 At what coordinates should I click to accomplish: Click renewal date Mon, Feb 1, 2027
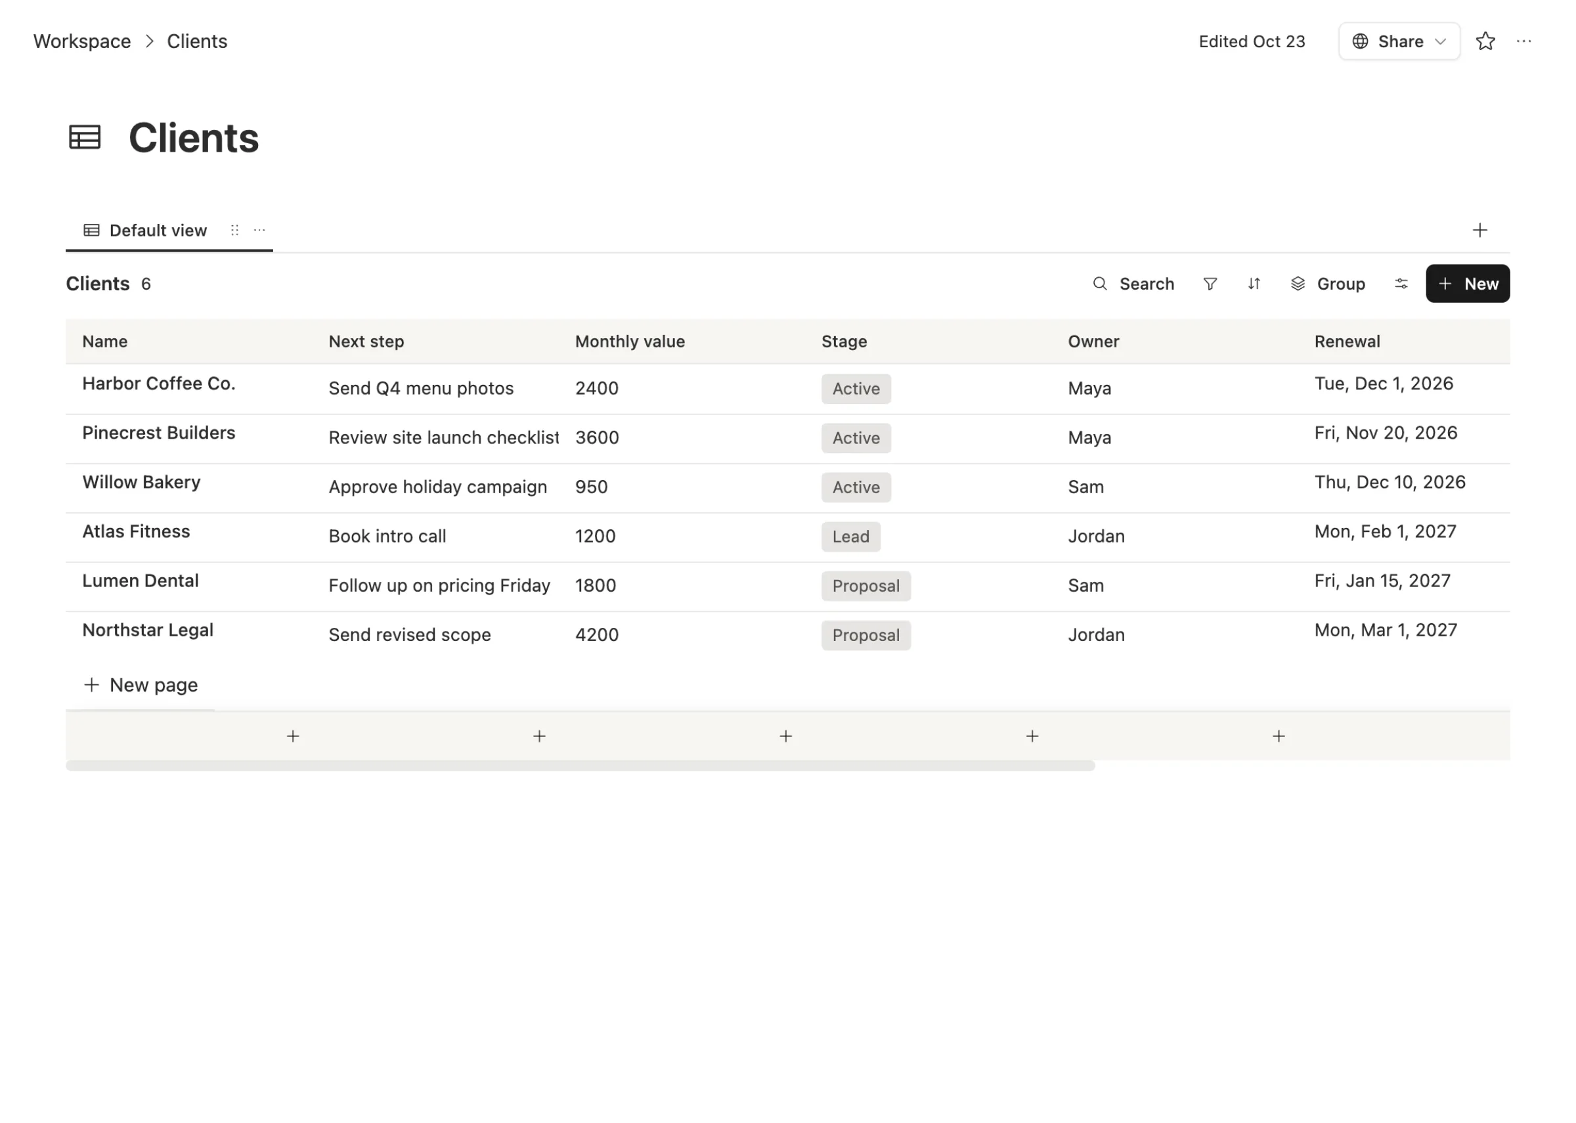(1384, 532)
